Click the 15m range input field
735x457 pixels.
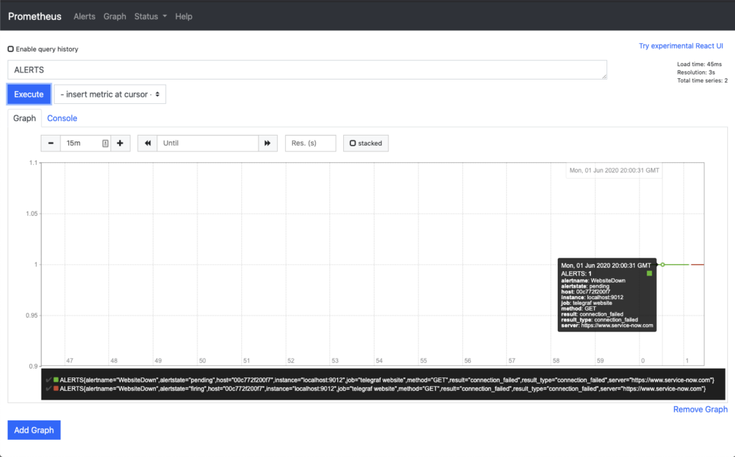(x=85, y=143)
